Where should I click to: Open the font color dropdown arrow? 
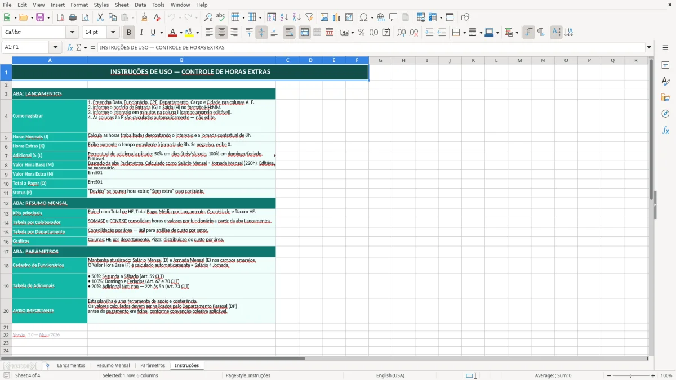[180, 33]
